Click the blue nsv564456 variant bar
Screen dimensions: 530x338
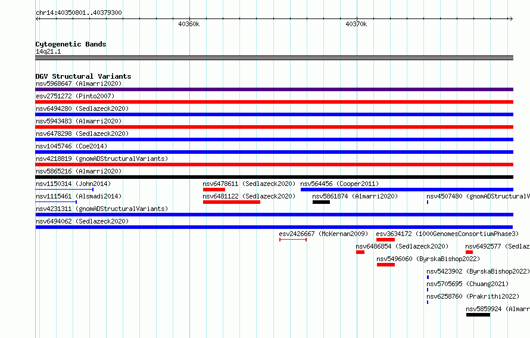coord(407,190)
